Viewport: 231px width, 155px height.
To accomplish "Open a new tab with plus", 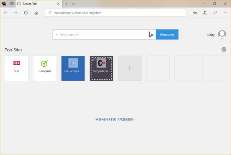I will [66, 4].
